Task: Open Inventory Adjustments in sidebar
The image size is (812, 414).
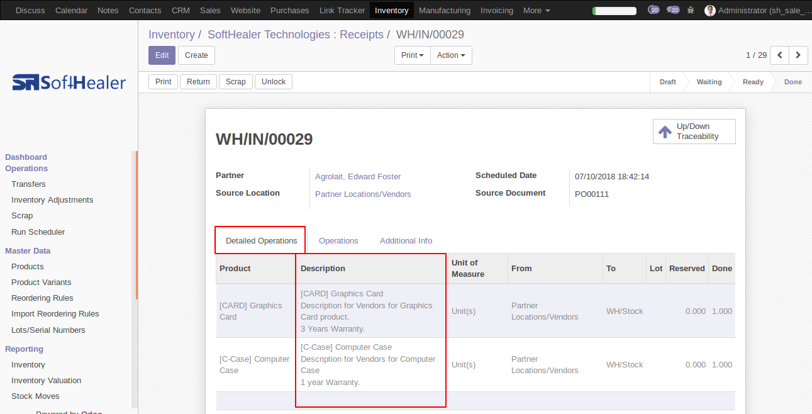Action: click(x=52, y=200)
